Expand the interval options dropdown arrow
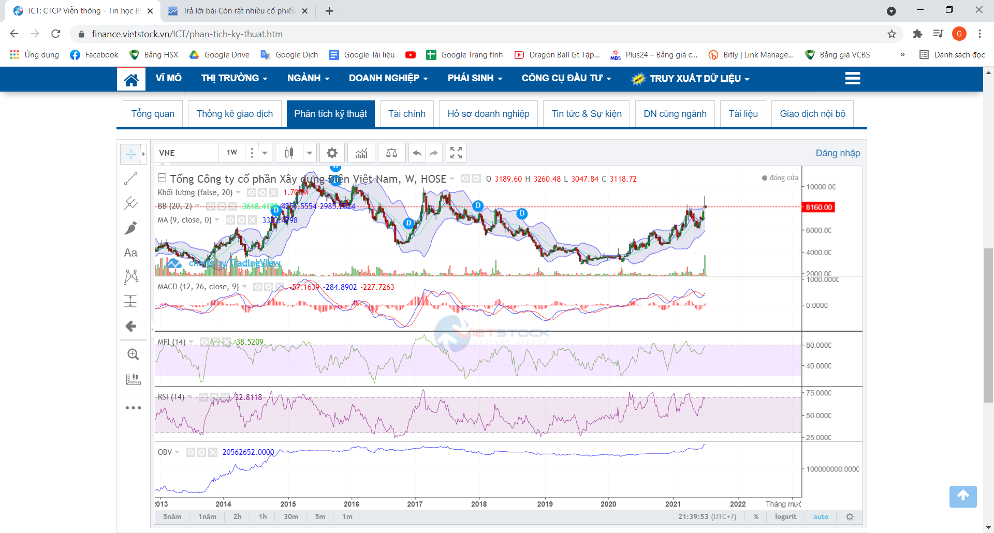The width and height of the screenshot is (994, 533). pyautogui.click(x=265, y=153)
